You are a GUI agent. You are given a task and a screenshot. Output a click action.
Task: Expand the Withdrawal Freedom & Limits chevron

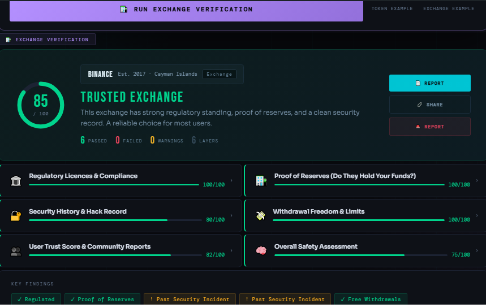tap(477, 215)
